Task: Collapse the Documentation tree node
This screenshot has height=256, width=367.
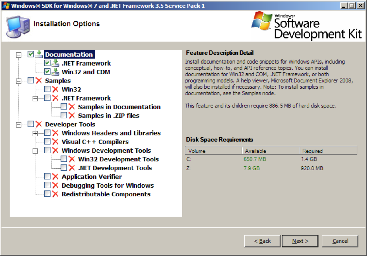Action: pos(19,55)
